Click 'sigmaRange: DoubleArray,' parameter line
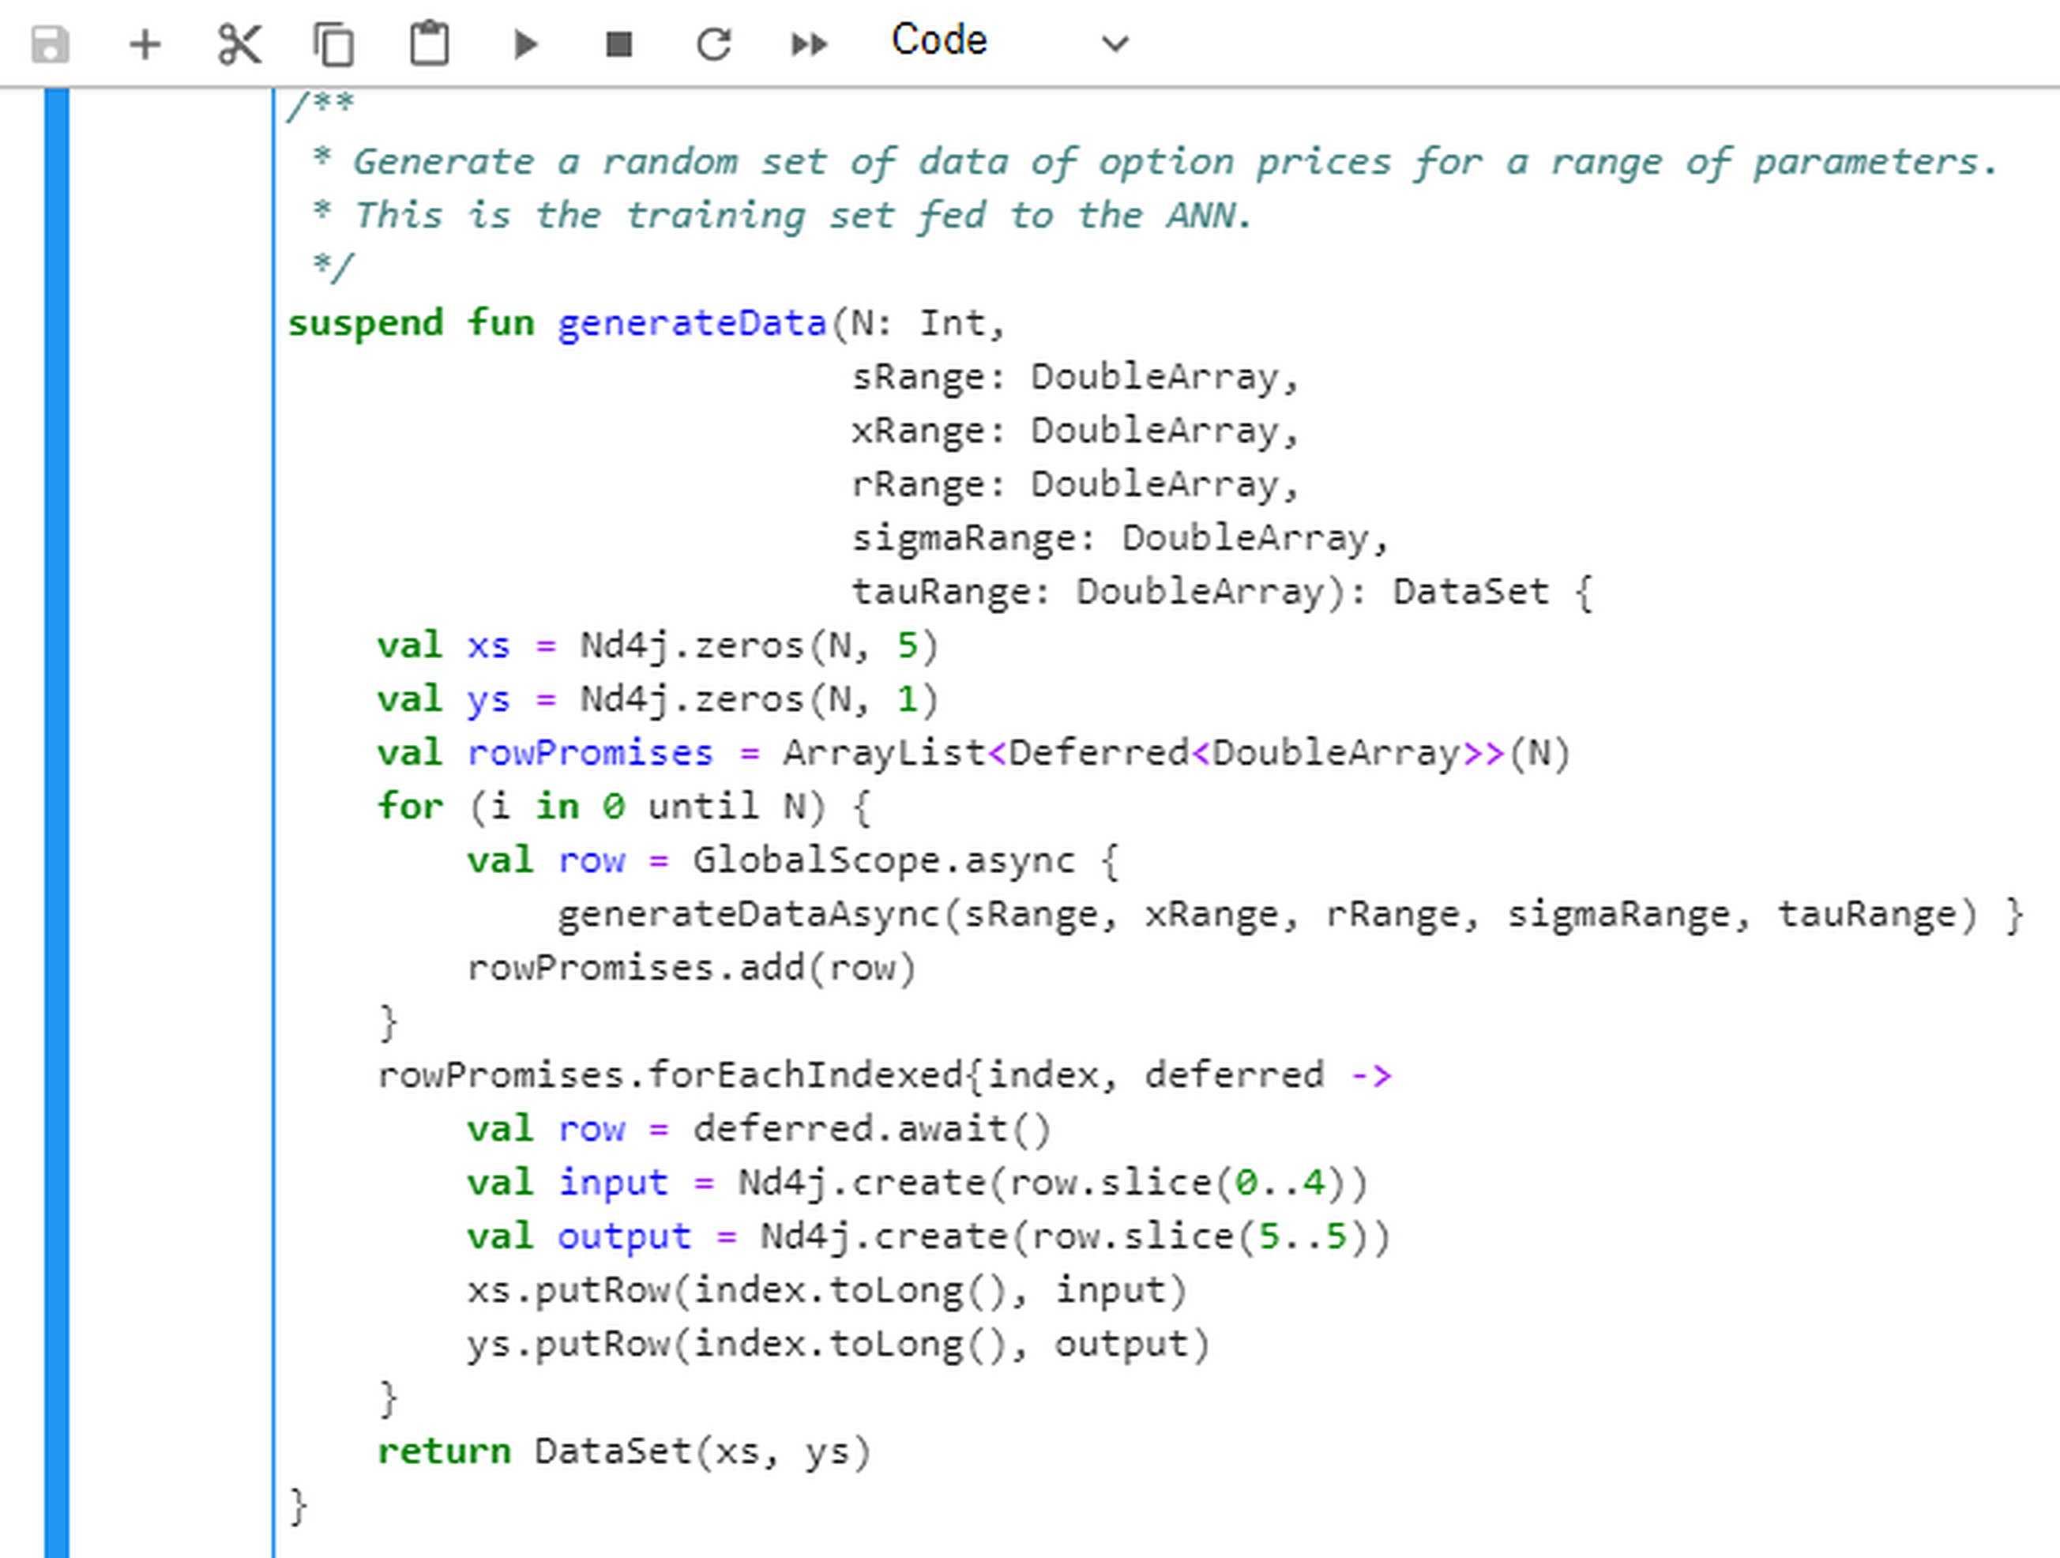The height and width of the screenshot is (1558, 2060). 1120,538
